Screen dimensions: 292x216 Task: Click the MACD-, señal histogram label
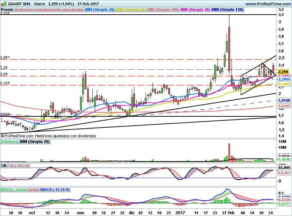click(x=14, y=190)
